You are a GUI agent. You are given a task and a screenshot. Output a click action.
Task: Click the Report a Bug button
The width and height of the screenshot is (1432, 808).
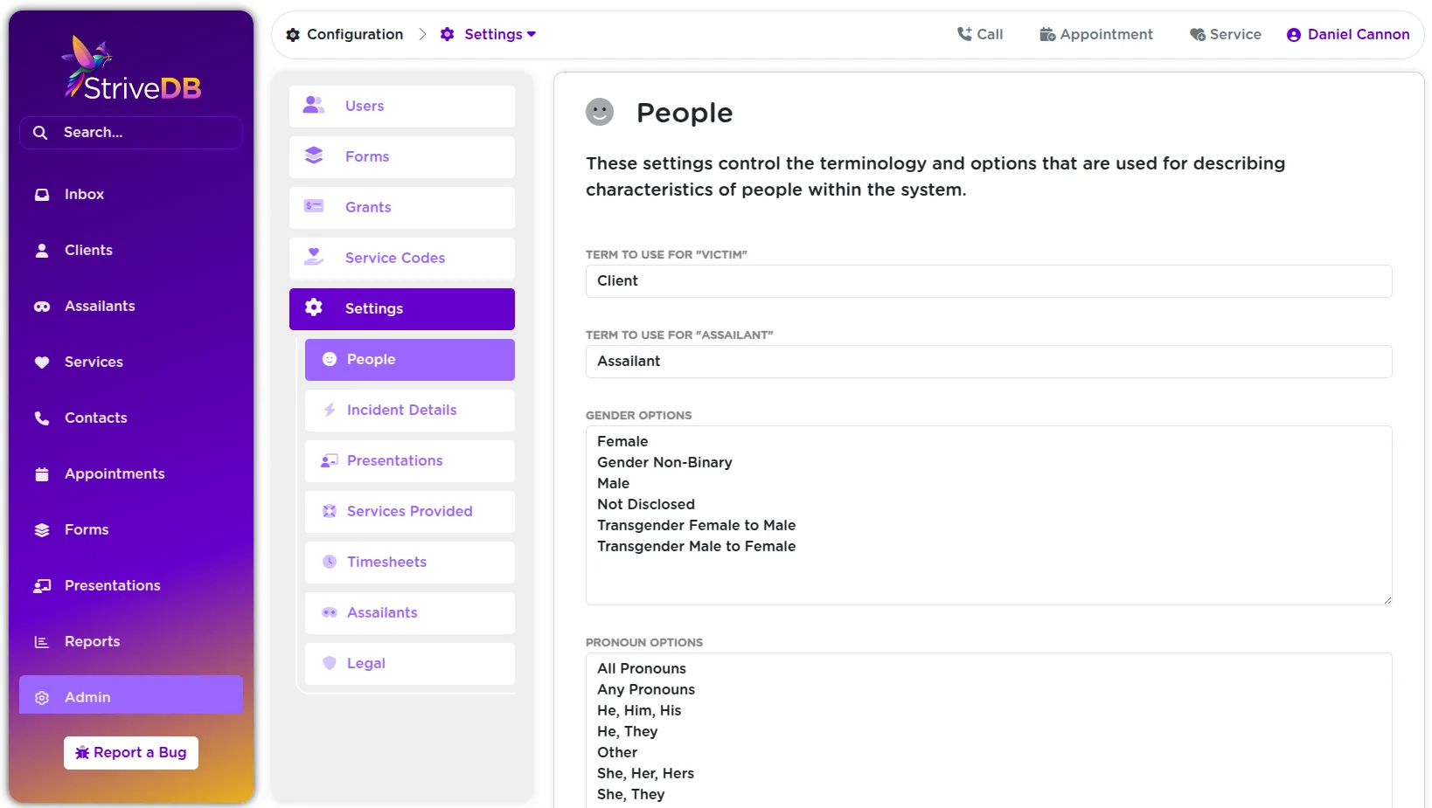pyautogui.click(x=130, y=752)
